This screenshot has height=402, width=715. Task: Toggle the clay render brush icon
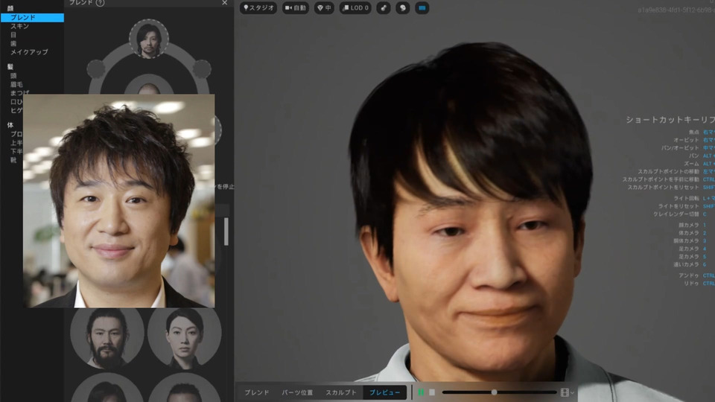click(x=384, y=7)
